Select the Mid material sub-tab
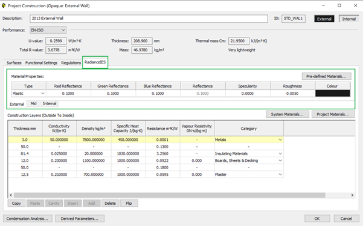The image size is (363, 226). click(34, 103)
